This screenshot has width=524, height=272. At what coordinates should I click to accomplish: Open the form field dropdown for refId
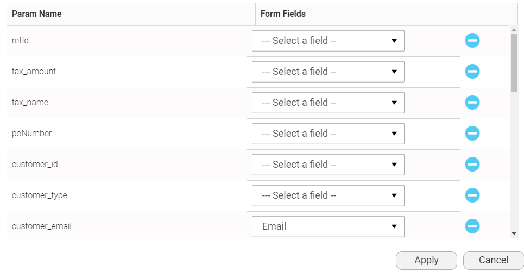(328, 41)
